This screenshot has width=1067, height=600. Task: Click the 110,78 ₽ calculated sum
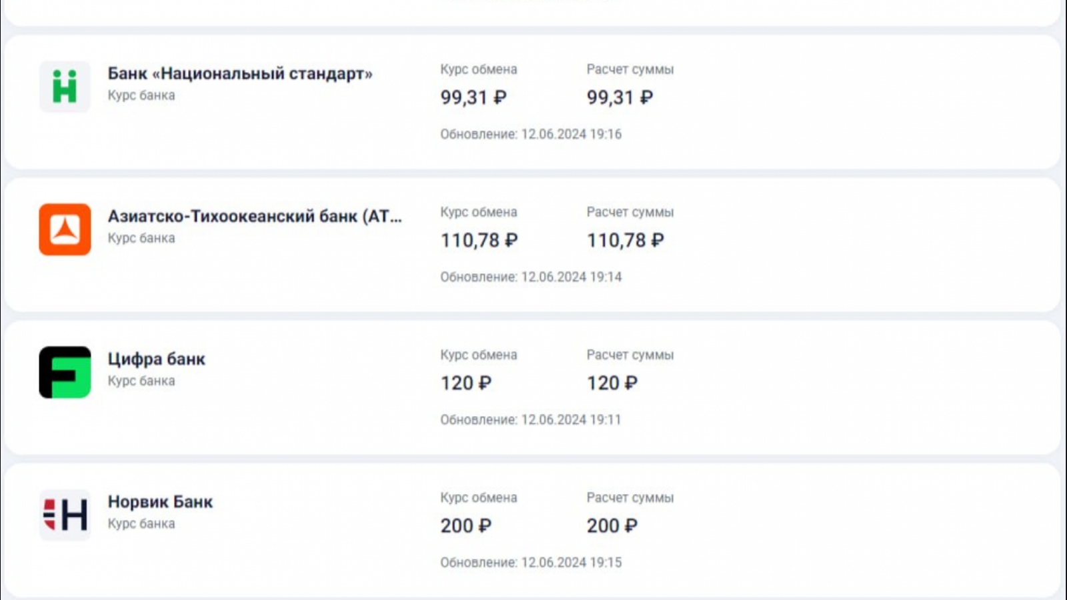point(625,240)
